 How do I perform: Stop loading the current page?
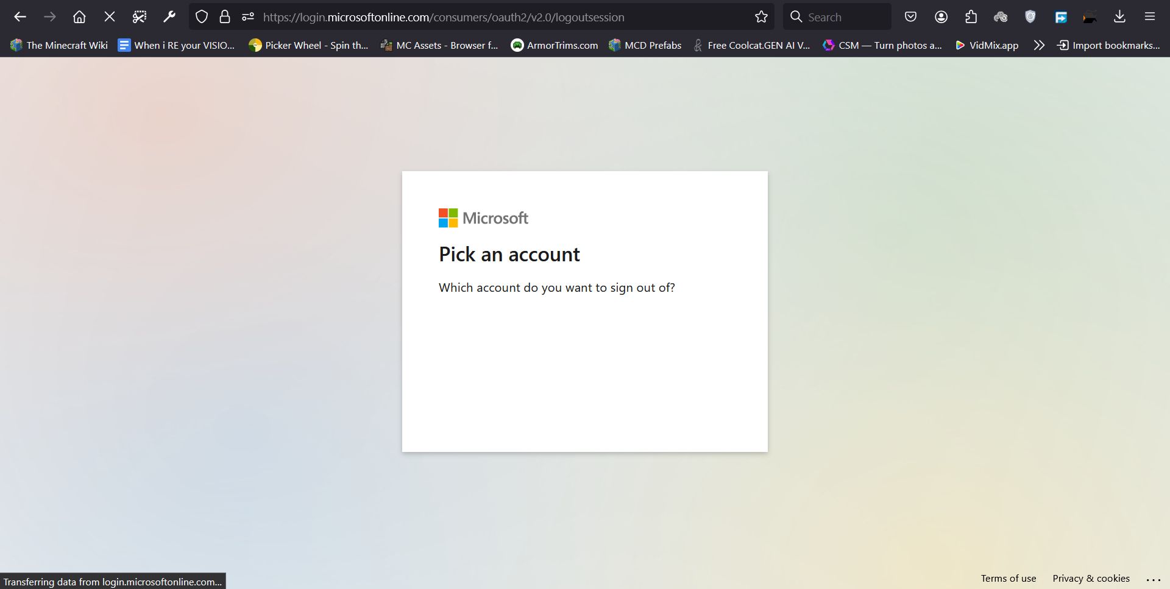(110, 17)
